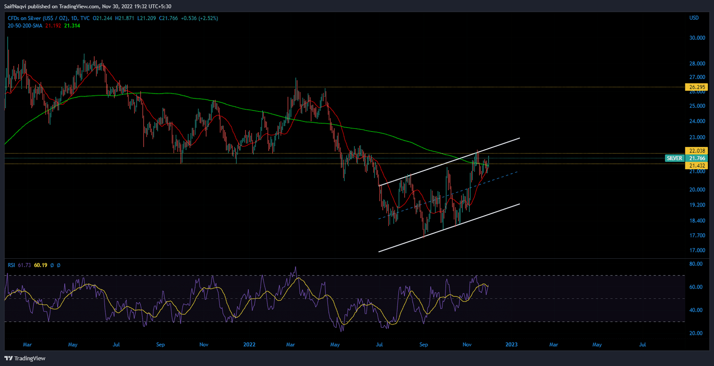The height and width of the screenshot is (366, 714).
Task: Click the 28.000 price axis label
Action: click(x=697, y=64)
